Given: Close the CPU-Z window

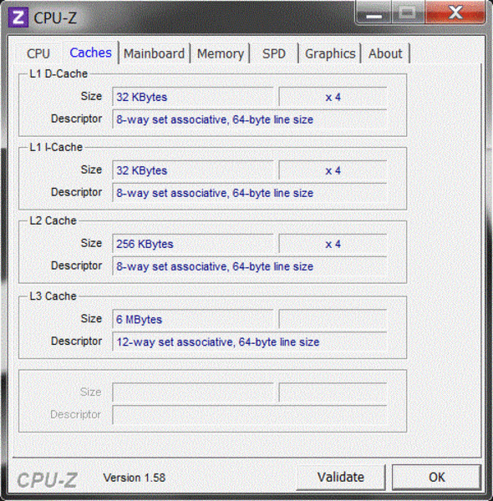Looking at the screenshot, I should pos(455,13).
